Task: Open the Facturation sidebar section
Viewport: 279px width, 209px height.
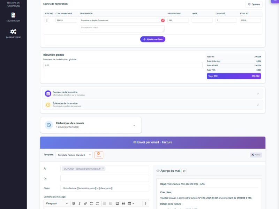Action: pos(13,17)
